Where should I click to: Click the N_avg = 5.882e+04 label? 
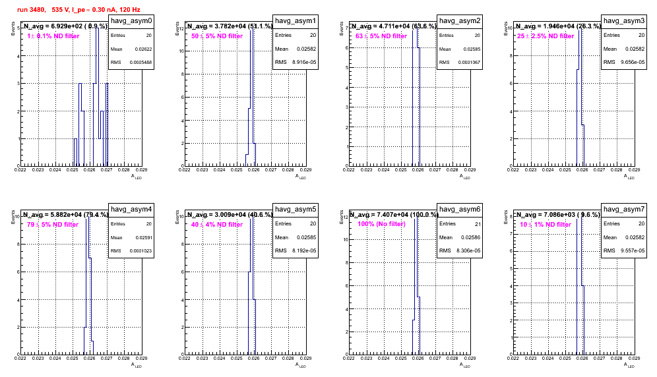pyautogui.click(x=65, y=214)
